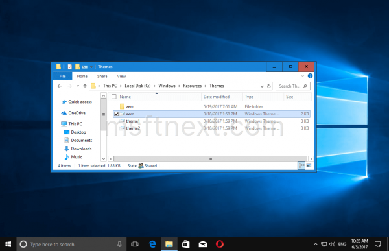Click the volume icon in system tray
The width and height of the screenshot is (389, 251).
tap(332, 245)
